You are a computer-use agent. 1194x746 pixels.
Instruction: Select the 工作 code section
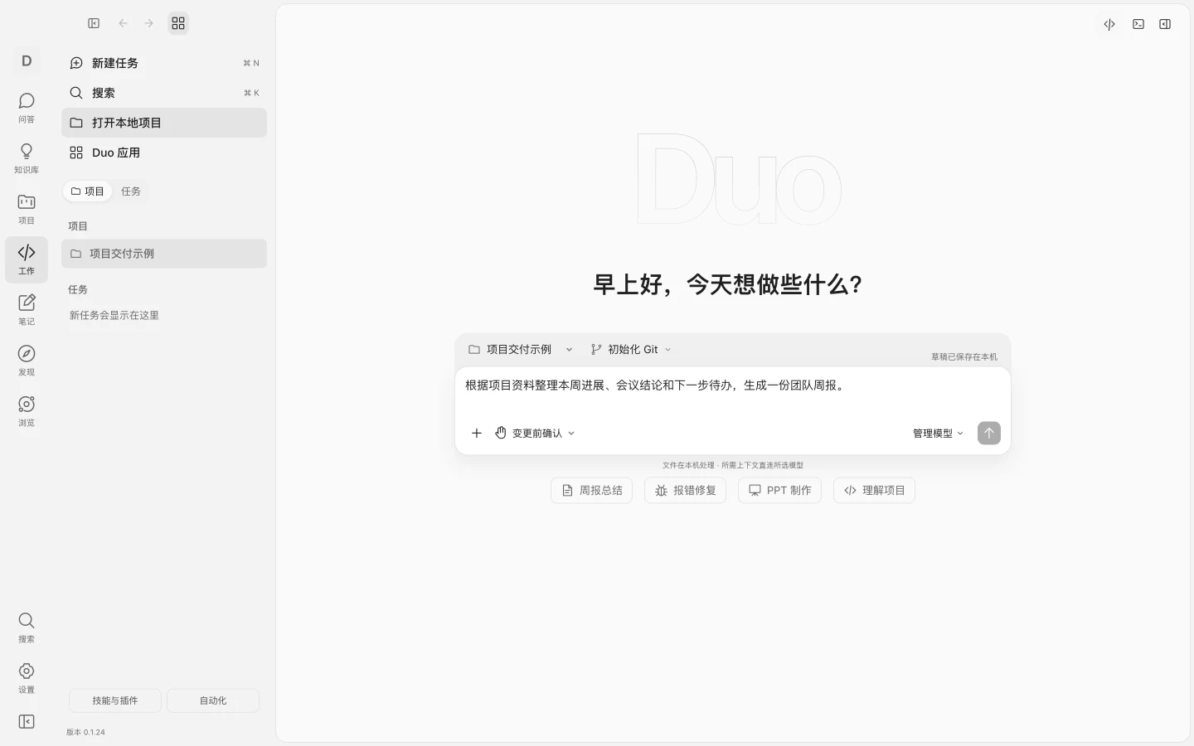(x=27, y=259)
